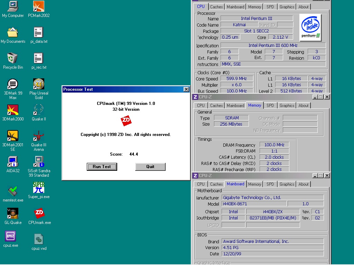Minimize the CPU-Z Memory window
The image size is (354, 265).
point(315,97)
